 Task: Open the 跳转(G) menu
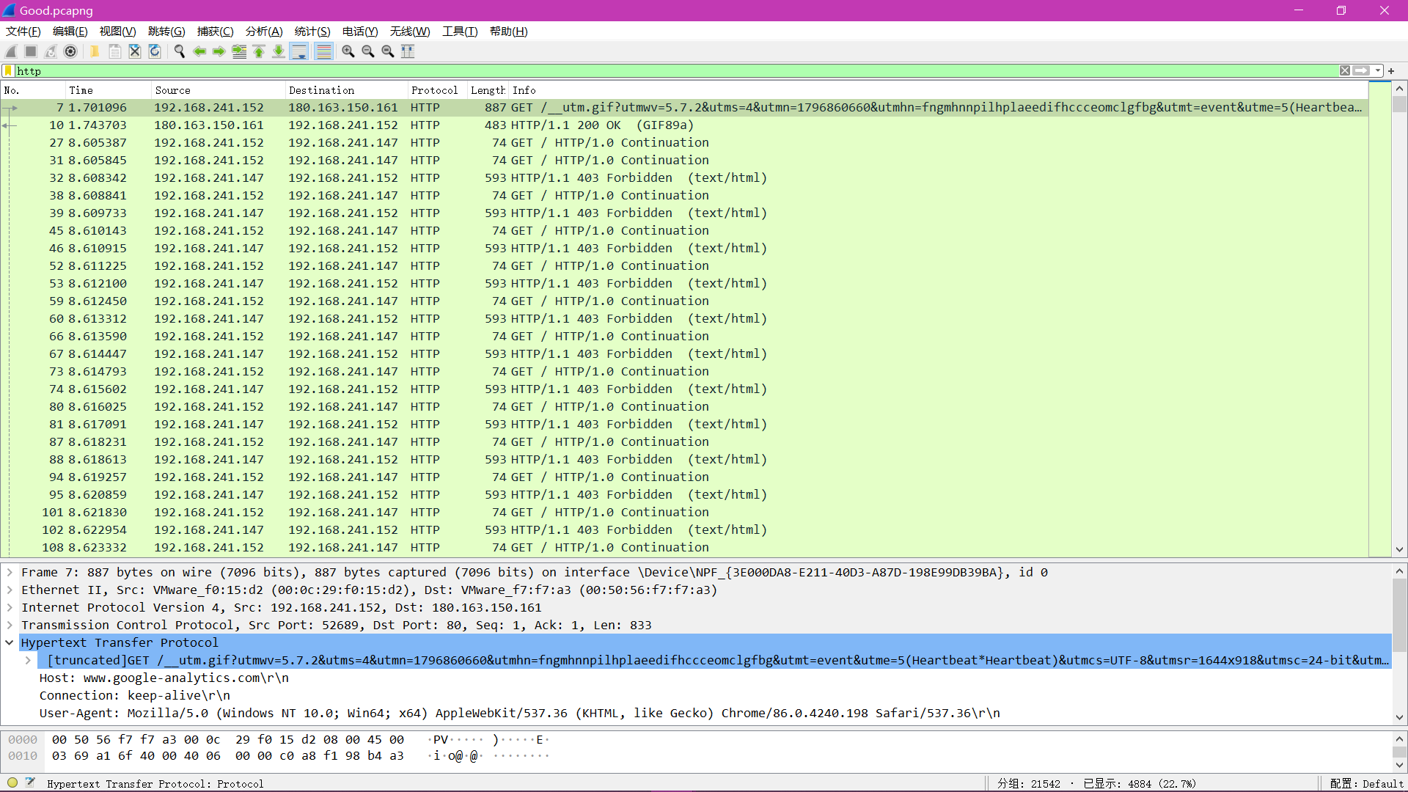pos(166,32)
